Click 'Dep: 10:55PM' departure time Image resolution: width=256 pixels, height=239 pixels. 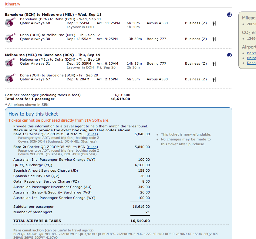[79, 63]
